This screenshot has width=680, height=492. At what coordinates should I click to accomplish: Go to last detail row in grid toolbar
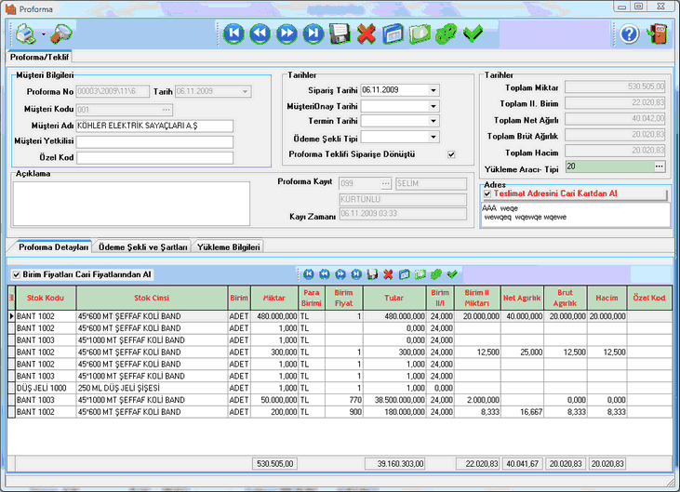coord(356,274)
